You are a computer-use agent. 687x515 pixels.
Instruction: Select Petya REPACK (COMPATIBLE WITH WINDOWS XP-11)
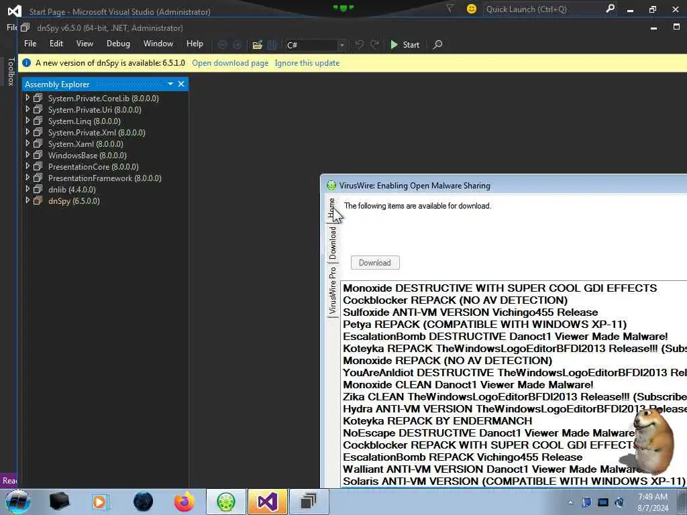[485, 324]
